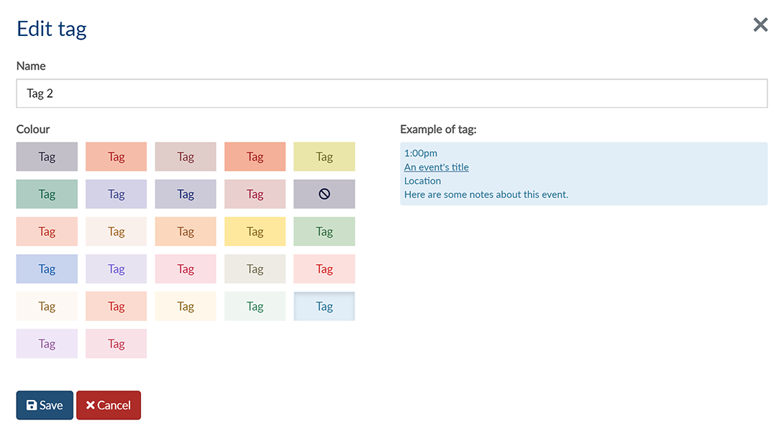
Task: Open the An event's title link
Action: pyautogui.click(x=437, y=167)
